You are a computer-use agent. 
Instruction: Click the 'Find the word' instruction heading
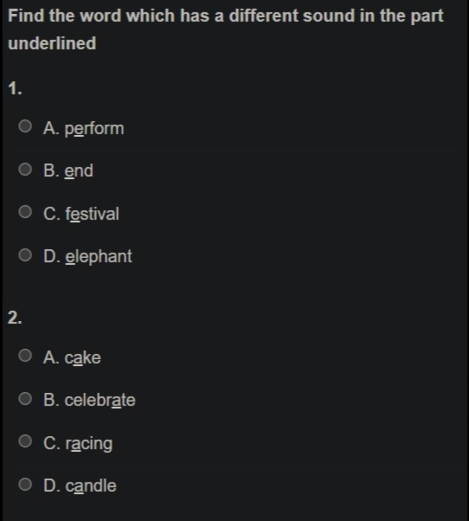[226, 29]
